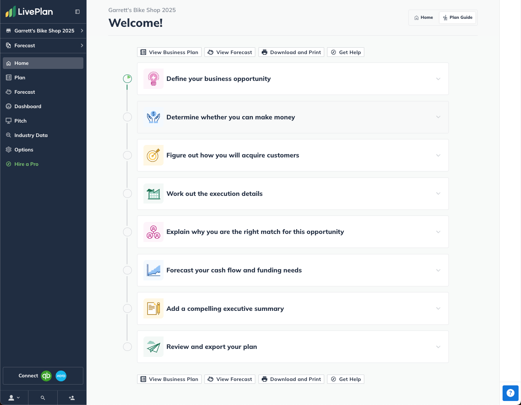Connect to QuickBooks
The height and width of the screenshot is (405, 521).
pos(46,376)
